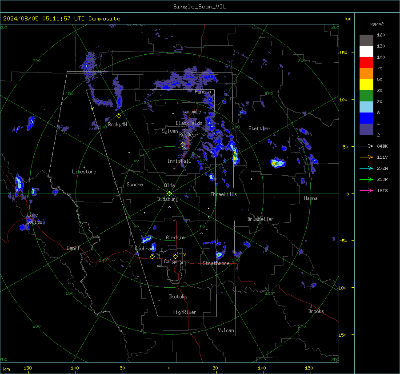Screen dimensions: 400x374
Task: Click the yellow diamond marker below RedDeer
Action: (183, 145)
